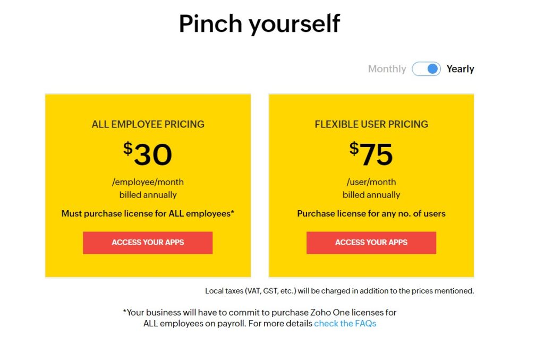544x337 pixels.
Task: Click the Pinch yourself headline
Action: 259,24
